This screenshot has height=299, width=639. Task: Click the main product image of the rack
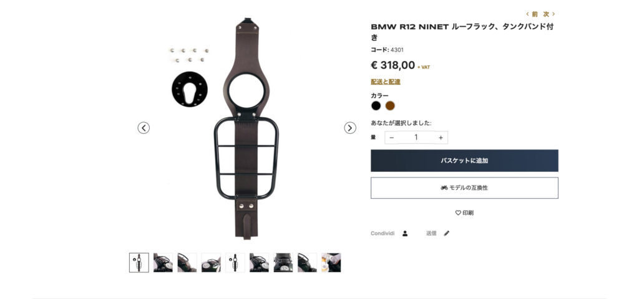click(246, 128)
